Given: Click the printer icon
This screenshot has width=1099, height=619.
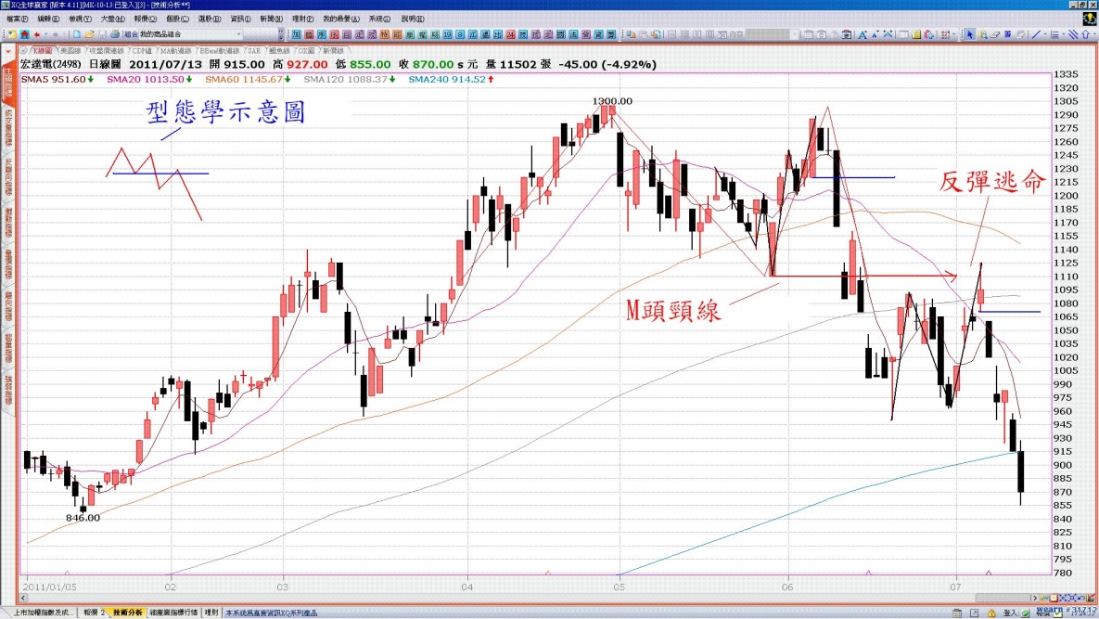Looking at the screenshot, I should coord(114,34).
